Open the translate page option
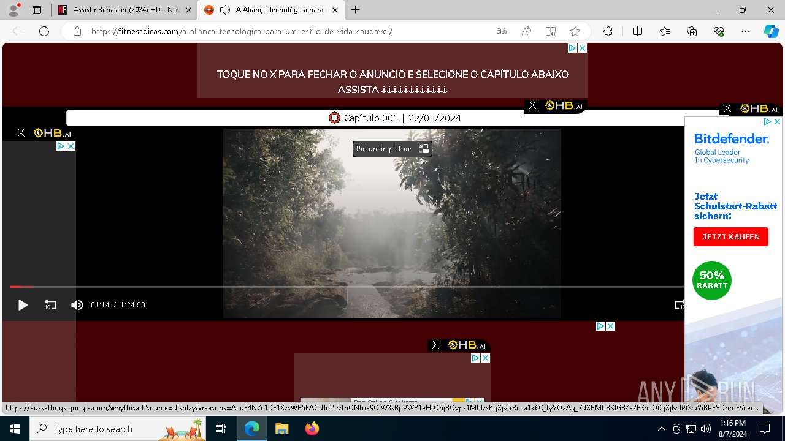Image resolution: width=785 pixels, height=441 pixels. click(x=502, y=31)
